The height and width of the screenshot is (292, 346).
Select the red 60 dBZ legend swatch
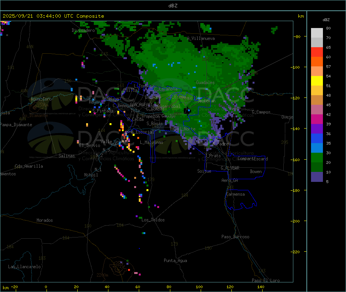coord(317,52)
